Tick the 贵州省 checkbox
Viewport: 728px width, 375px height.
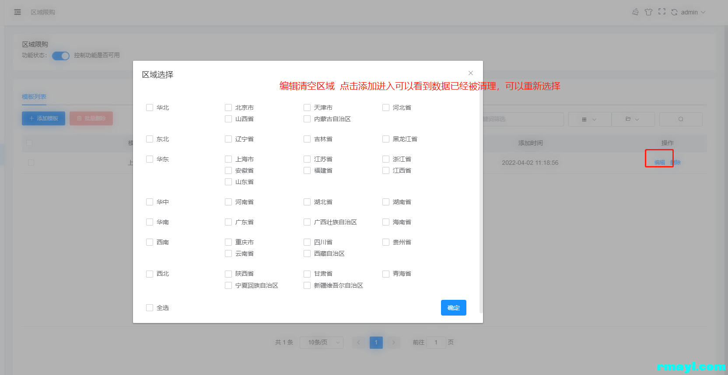pos(386,242)
